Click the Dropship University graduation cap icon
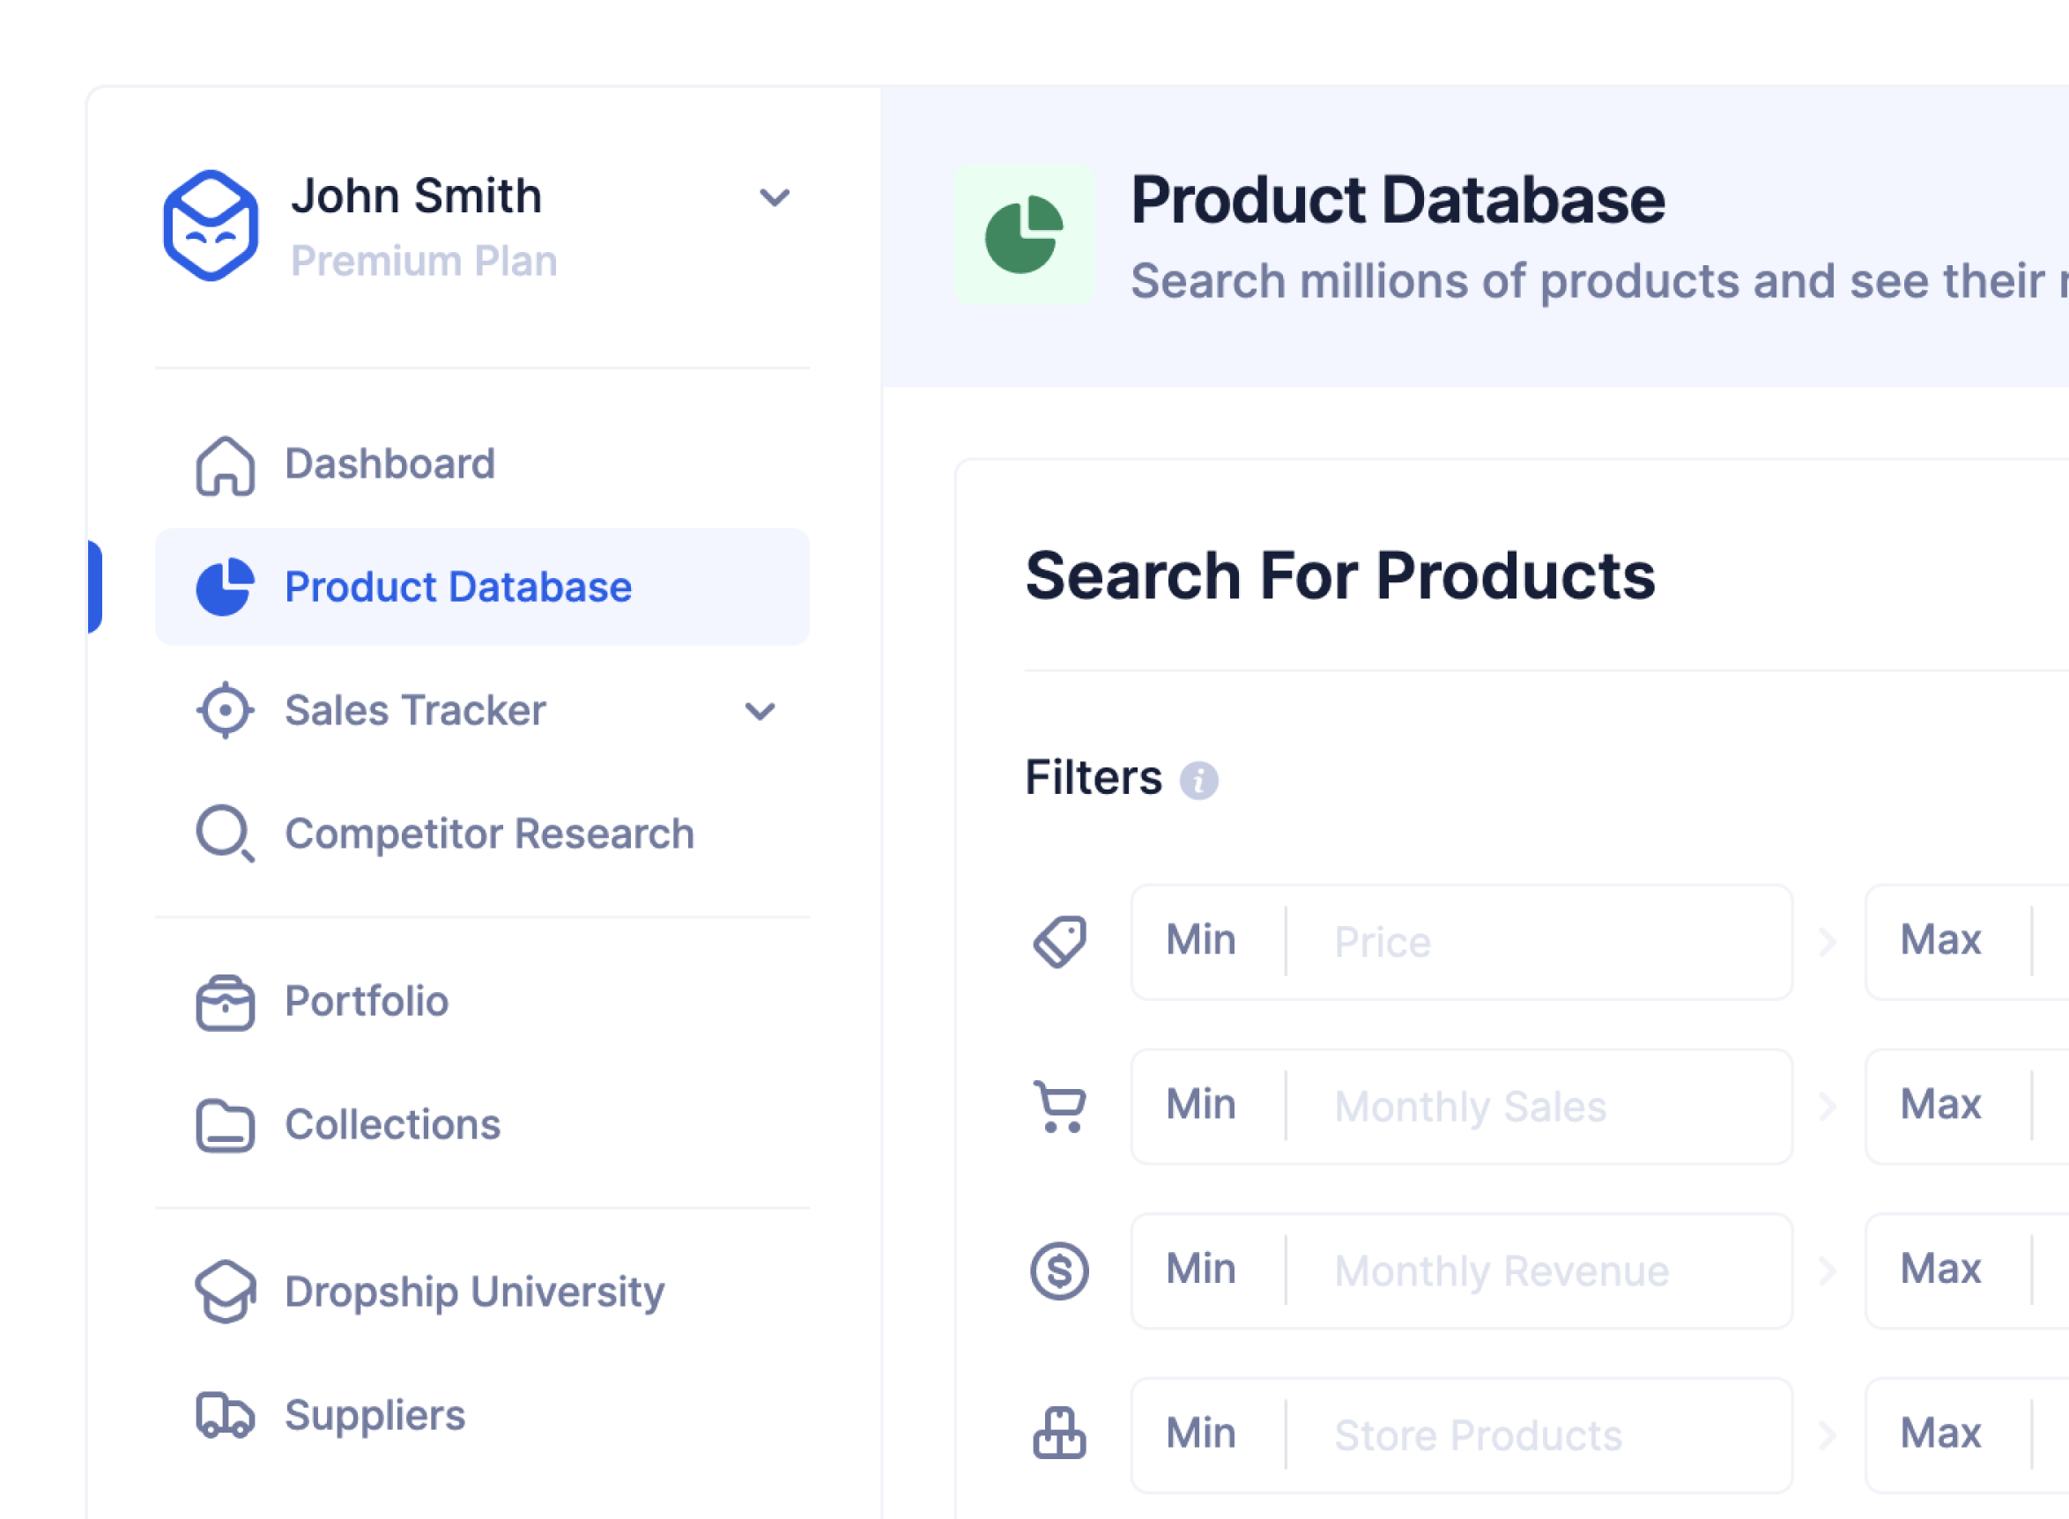2069x1519 pixels. [x=224, y=1292]
